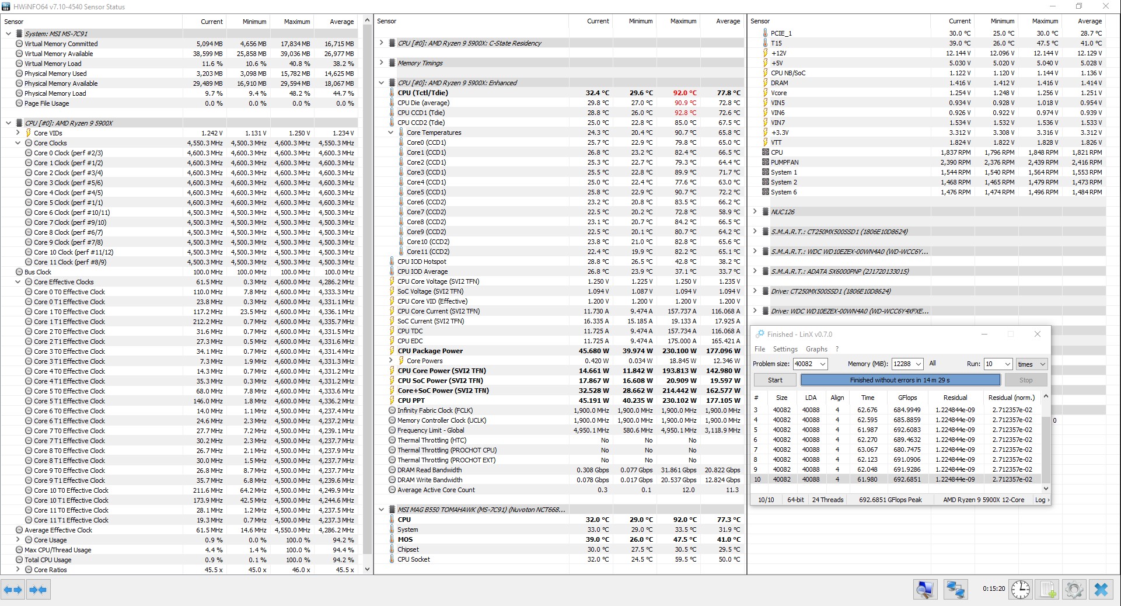Click lightning icon beside CPU SoC Power
Screen dimensions: 1121x606
[x=392, y=381]
